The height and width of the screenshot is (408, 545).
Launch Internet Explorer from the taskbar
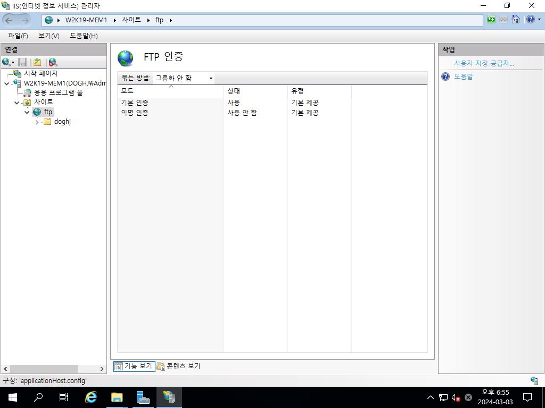tap(91, 397)
